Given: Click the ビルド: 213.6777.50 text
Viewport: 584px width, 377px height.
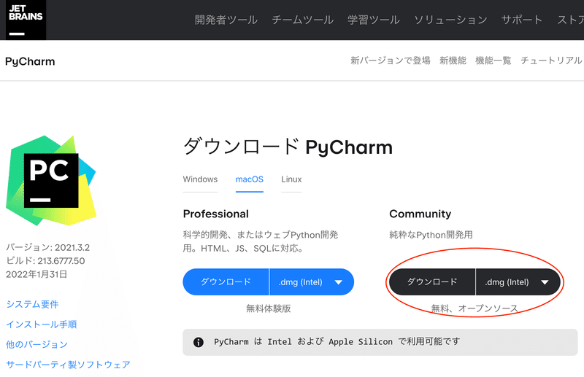Looking at the screenshot, I should 45,261.
